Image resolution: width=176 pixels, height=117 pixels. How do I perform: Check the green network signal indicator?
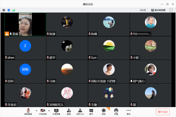click(x=14, y=10)
